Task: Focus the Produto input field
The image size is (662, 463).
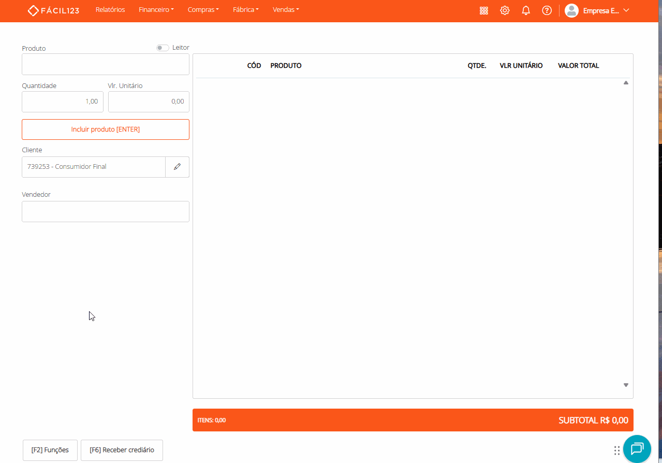Action: tap(106, 64)
